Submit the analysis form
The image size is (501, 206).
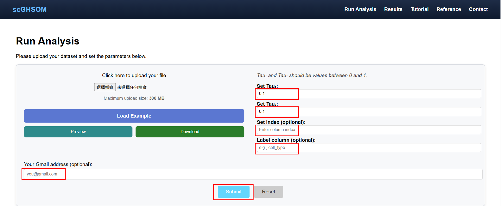[x=234, y=192]
